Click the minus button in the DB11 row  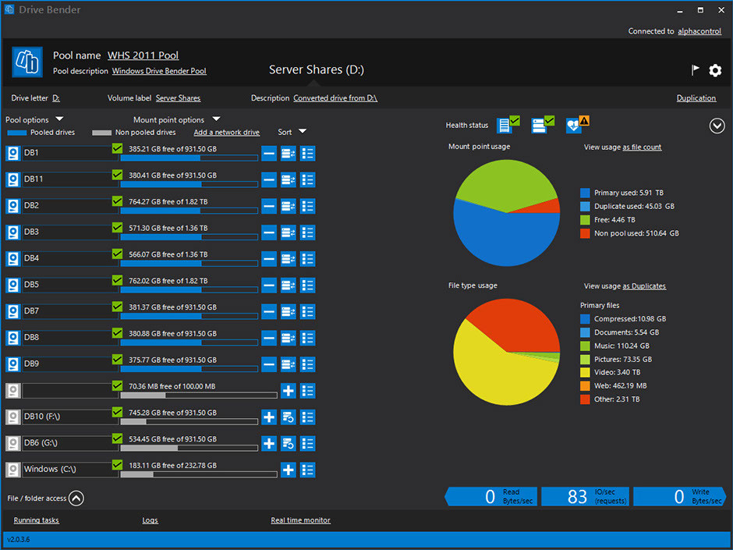coord(269,179)
